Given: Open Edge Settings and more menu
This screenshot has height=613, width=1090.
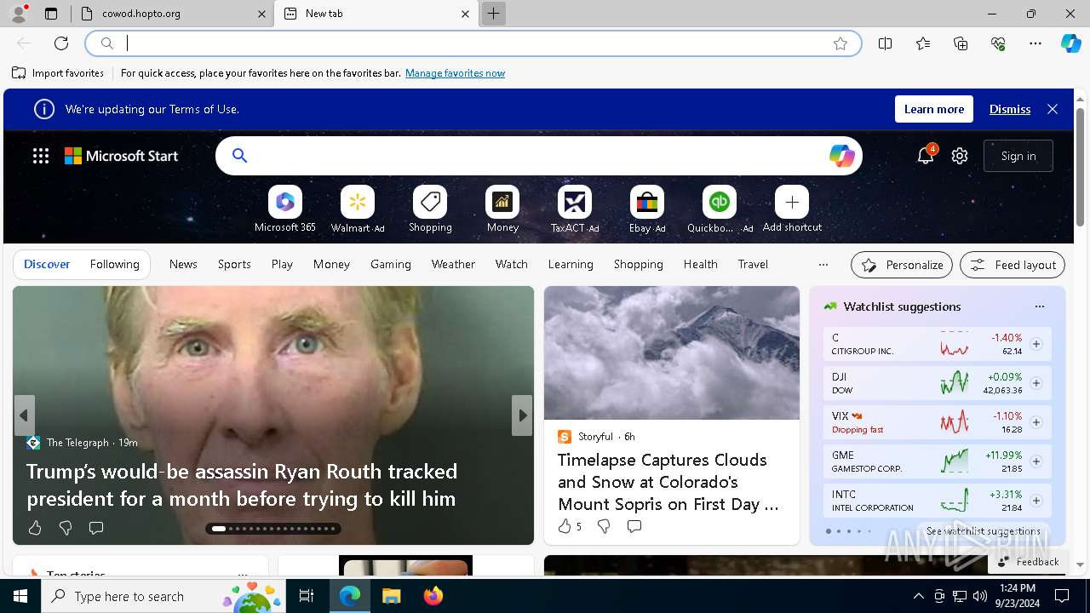Looking at the screenshot, I should [x=1035, y=43].
